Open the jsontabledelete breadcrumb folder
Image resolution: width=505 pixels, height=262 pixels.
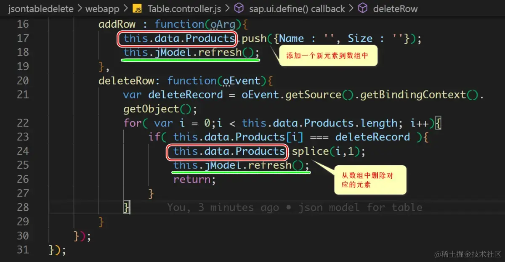point(41,8)
